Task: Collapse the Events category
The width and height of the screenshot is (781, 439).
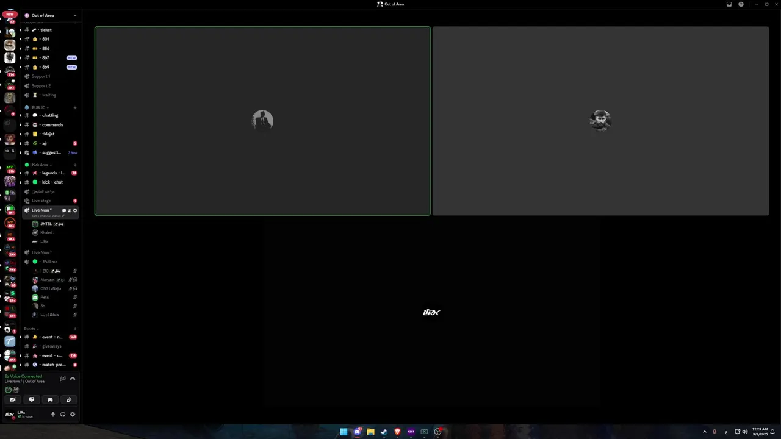Action: coord(33,329)
